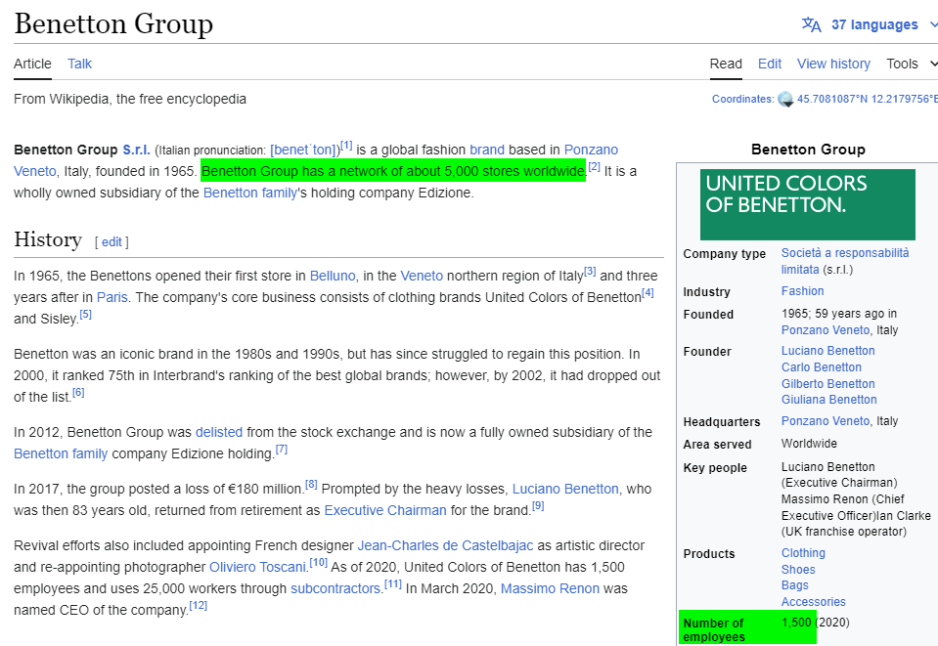The width and height of the screenshot is (938, 646).
Task: Open Benetton family link in History section
Action: click(61, 453)
